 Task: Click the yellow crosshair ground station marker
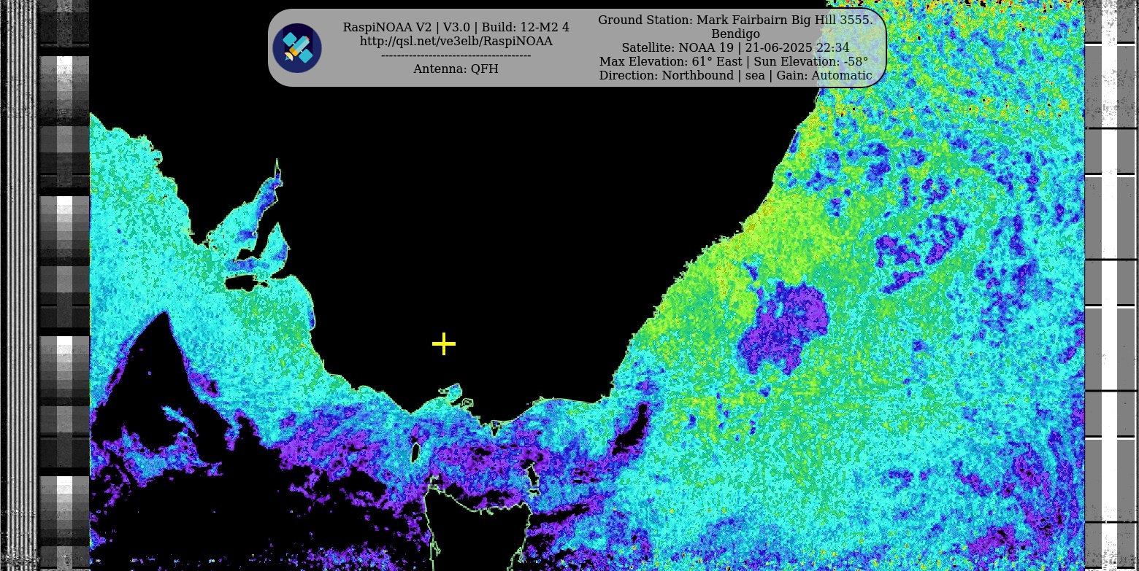444,344
